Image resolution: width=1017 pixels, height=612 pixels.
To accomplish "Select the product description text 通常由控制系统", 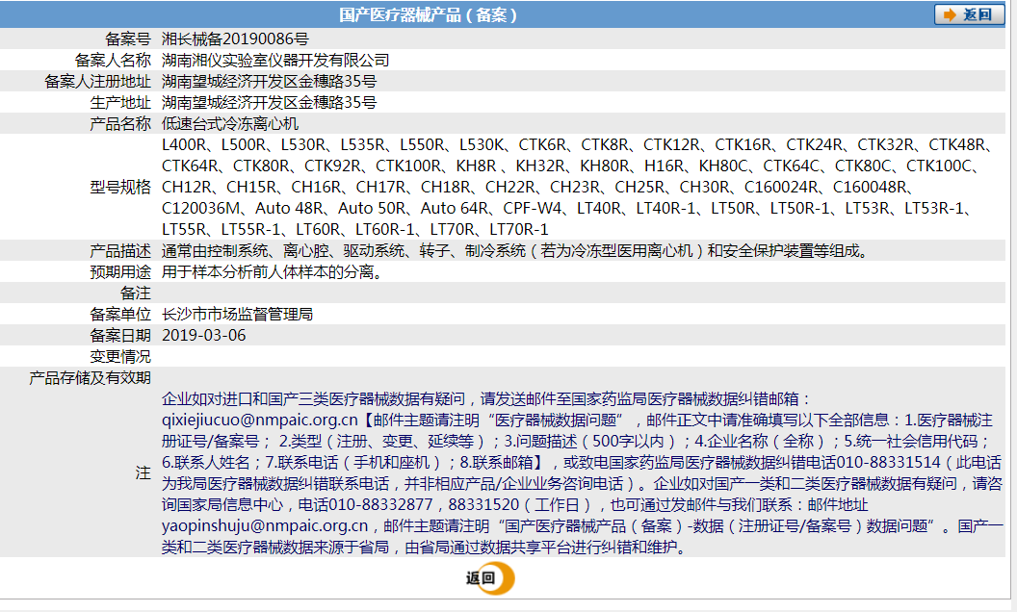I will coord(215,251).
